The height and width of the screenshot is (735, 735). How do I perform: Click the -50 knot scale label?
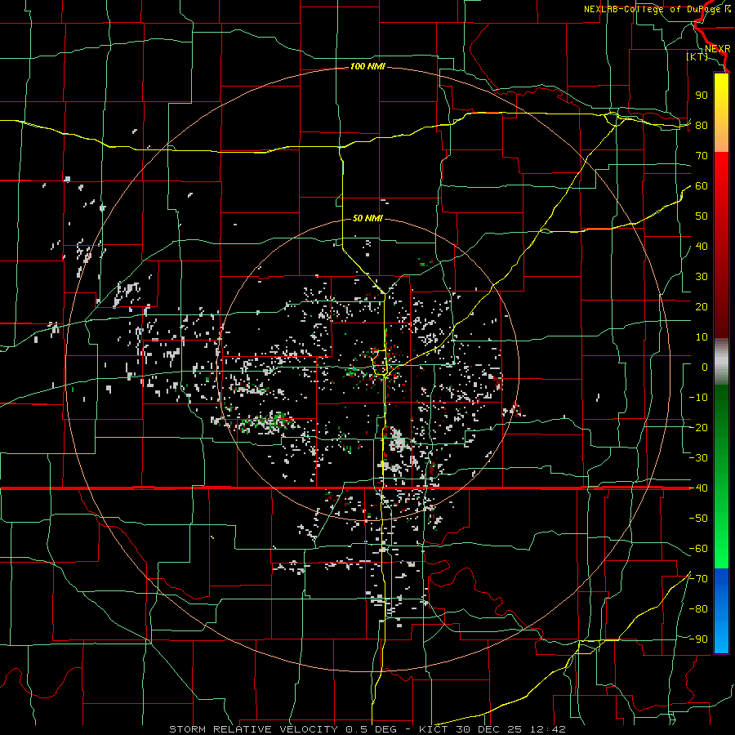click(698, 519)
